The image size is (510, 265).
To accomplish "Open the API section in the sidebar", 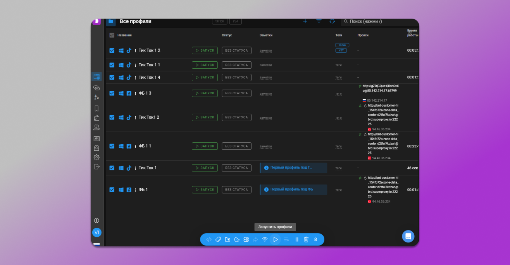I will [96, 139].
